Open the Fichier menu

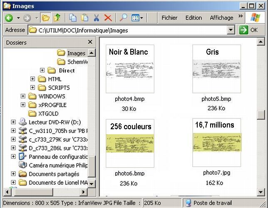pos(169,18)
